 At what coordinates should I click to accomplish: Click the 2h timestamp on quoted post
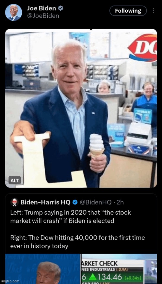coord(120,202)
